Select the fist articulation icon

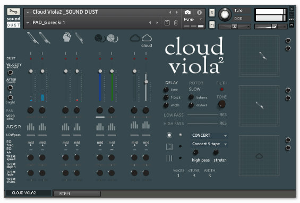point(67,37)
